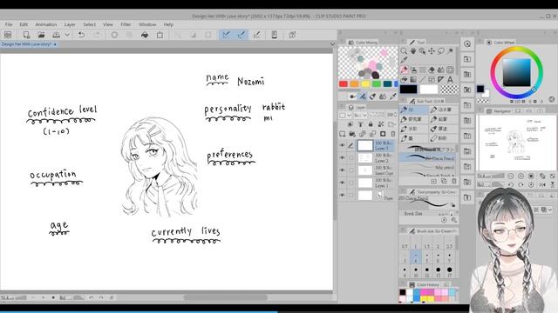This screenshot has width=558, height=313.
Task: Choose brush size 4
Action: tap(416, 257)
